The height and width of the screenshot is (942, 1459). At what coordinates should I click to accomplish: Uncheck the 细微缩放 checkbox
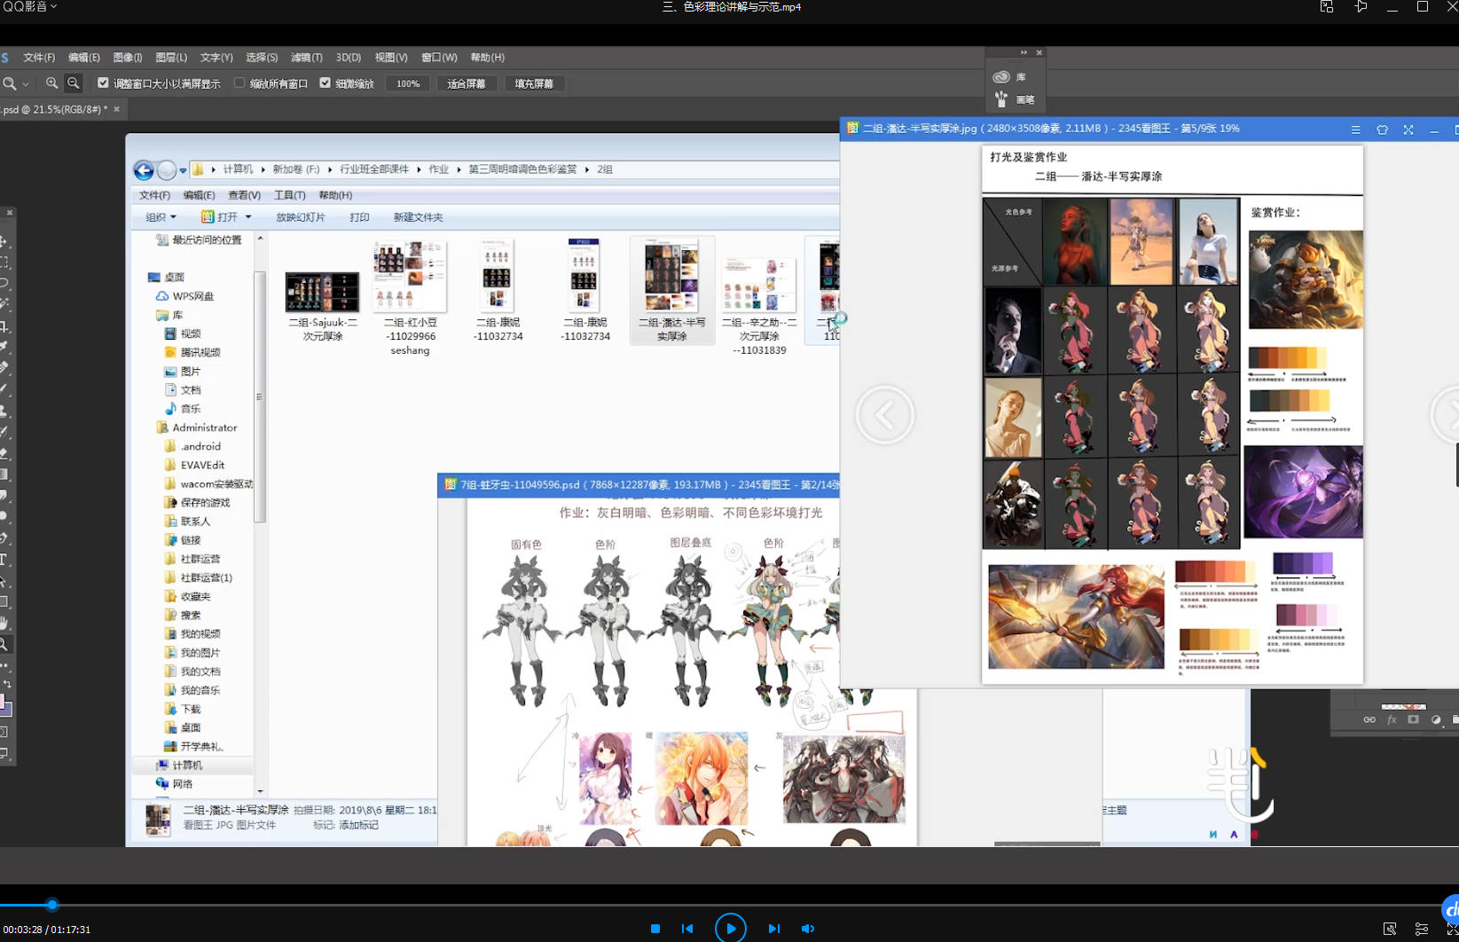[325, 83]
